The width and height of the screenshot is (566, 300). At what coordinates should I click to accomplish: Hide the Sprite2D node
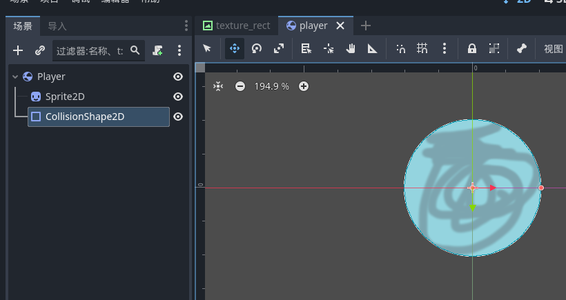(x=178, y=97)
